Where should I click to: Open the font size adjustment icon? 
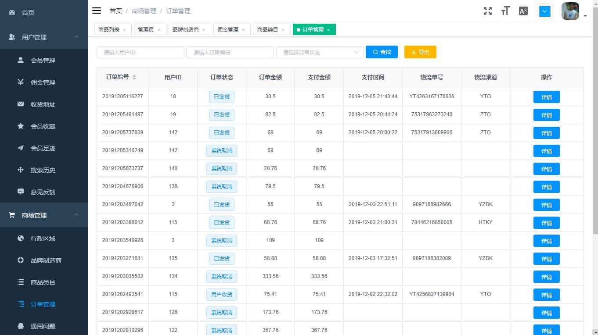[x=505, y=11]
